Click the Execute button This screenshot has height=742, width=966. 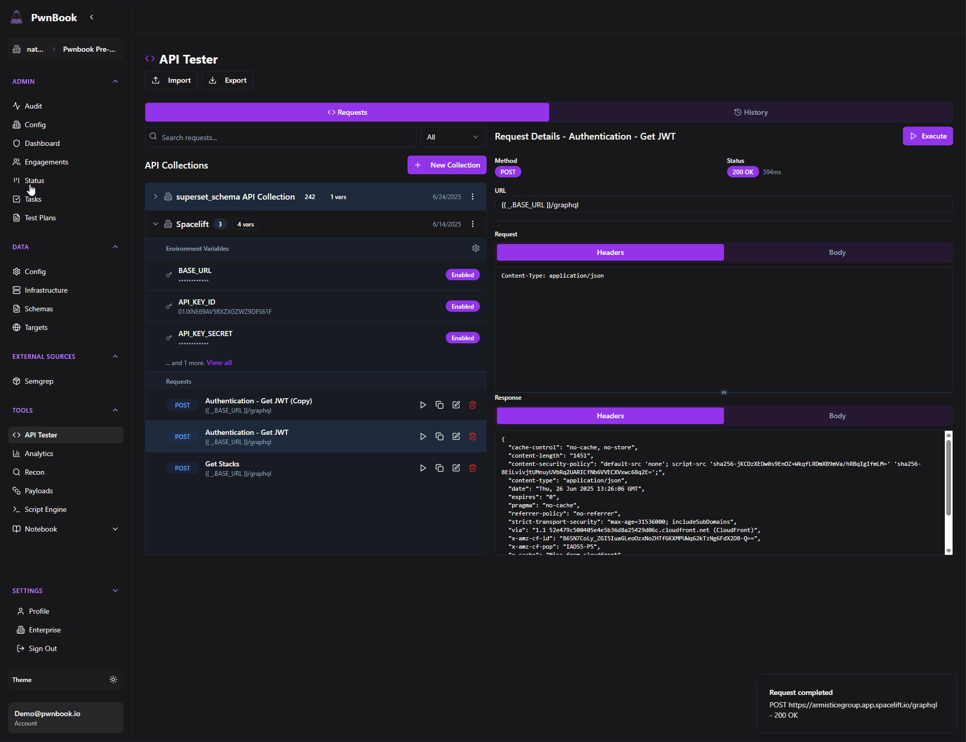coord(928,136)
